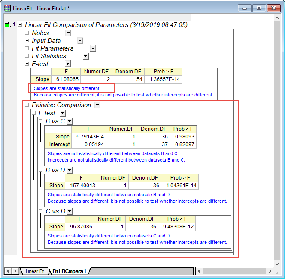Collapse the B vs D table
The width and height of the screenshot is (285, 279).
click(x=41, y=170)
